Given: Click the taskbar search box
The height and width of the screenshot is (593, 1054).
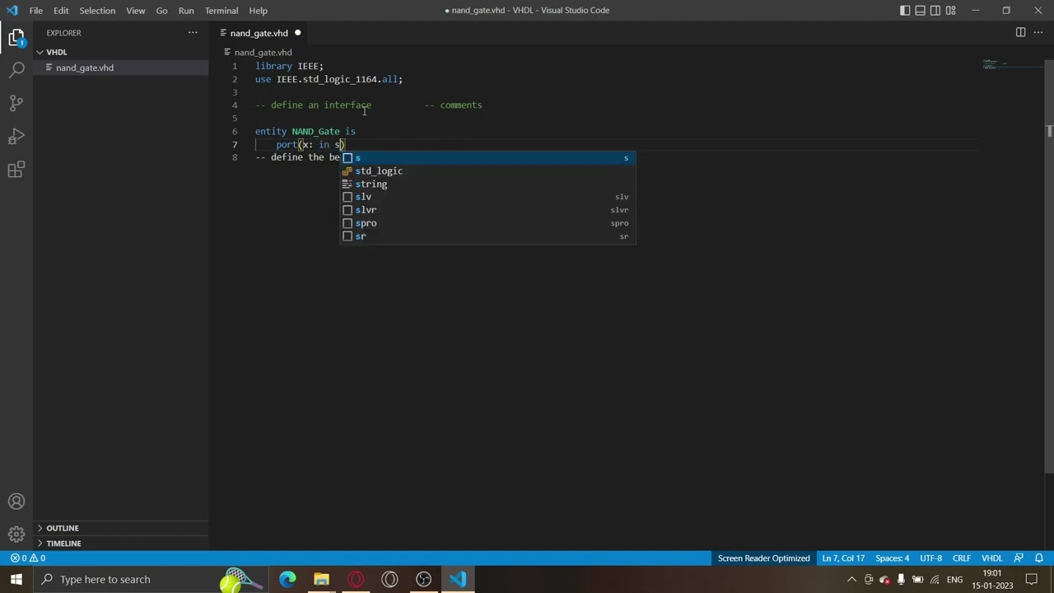Looking at the screenshot, I should point(152,579).
